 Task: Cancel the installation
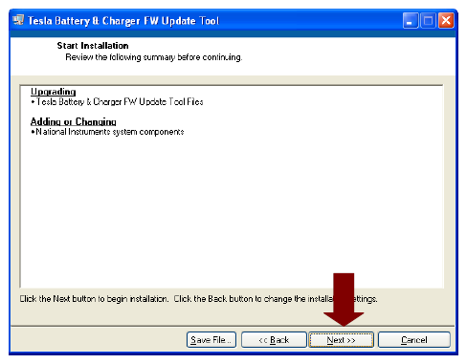coord(414,340)
